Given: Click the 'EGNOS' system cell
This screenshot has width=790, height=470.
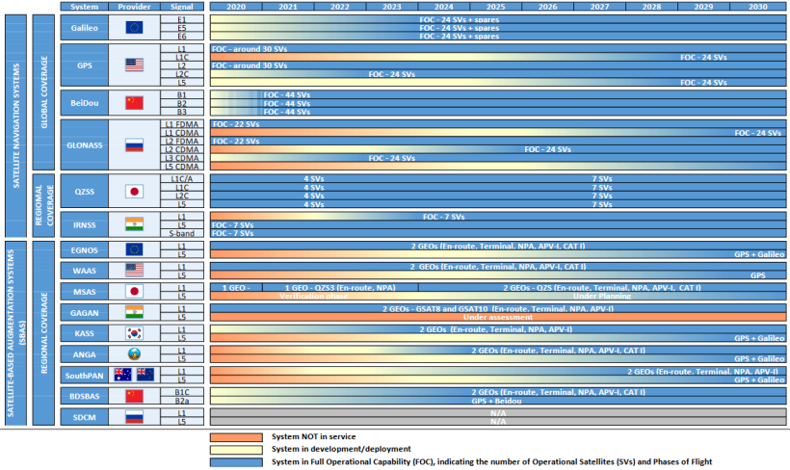Looking at the screenshot, I should [84, 249].
